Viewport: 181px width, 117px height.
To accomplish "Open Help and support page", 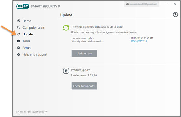I will pos(35,54).
